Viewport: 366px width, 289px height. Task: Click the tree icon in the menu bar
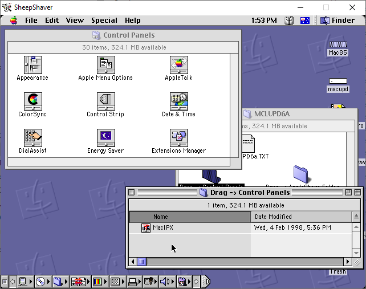289,21
